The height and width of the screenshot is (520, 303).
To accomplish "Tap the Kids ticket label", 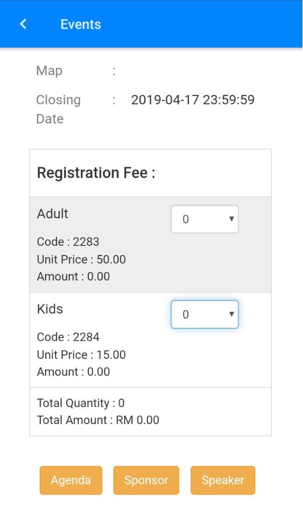I will coord(50,309).
